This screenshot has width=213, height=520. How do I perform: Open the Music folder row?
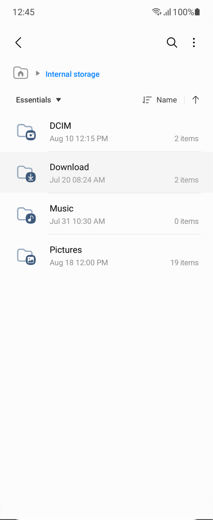click(106, 214)
